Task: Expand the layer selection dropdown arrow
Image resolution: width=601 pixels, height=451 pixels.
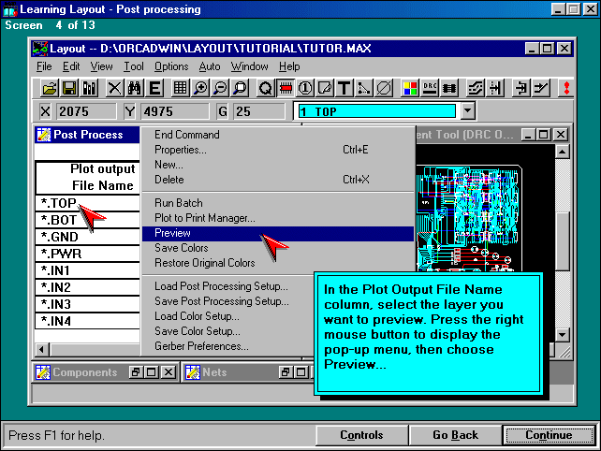Action: [468, 111]
